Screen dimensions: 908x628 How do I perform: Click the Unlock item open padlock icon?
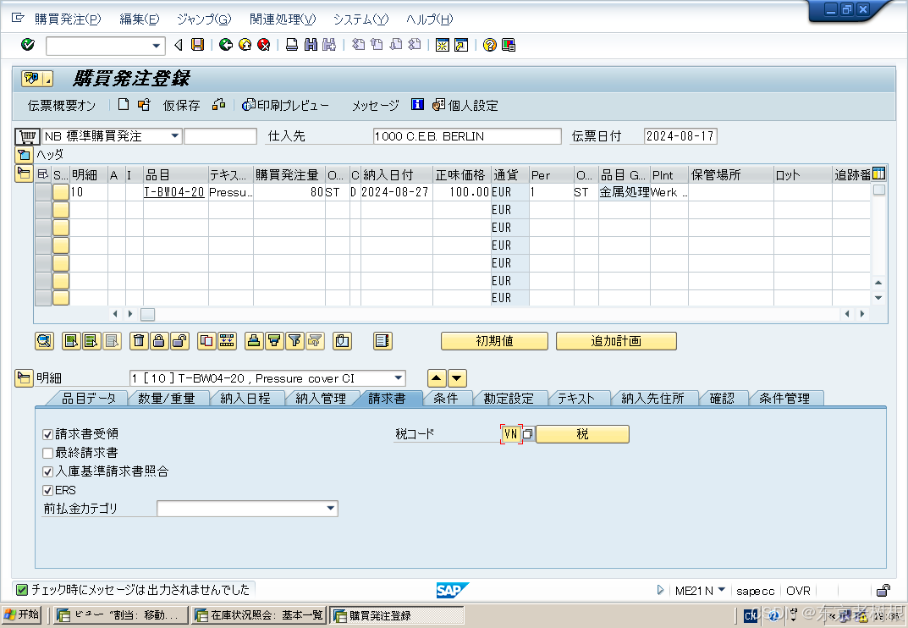pyautogui.click(x=180, y=340)
